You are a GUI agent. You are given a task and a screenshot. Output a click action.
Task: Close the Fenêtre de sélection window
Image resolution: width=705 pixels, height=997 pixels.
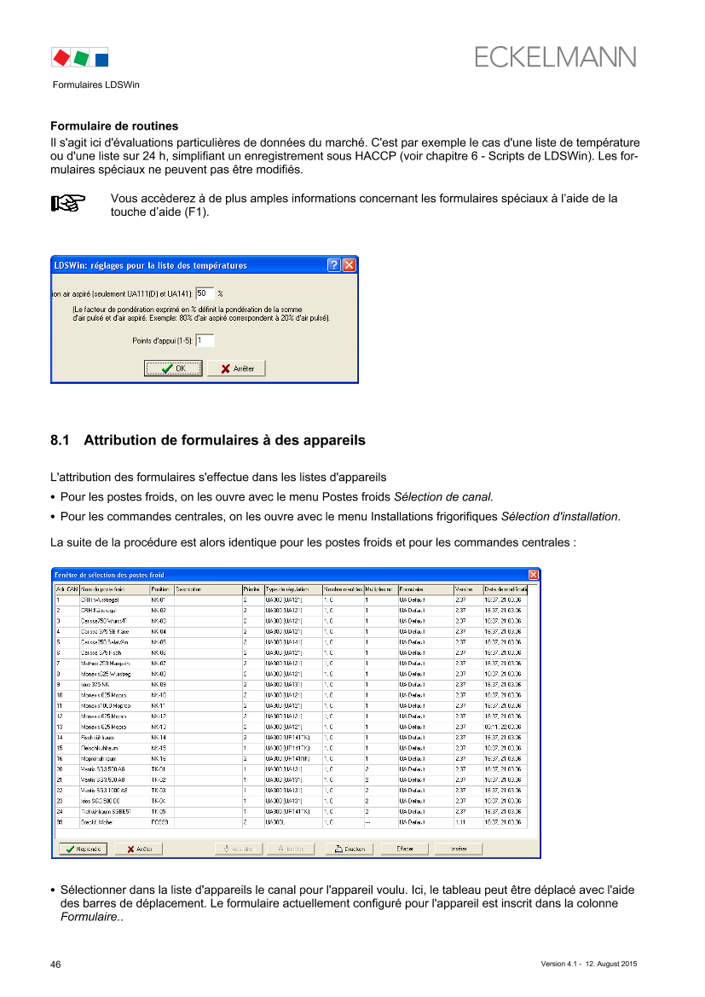534,575
